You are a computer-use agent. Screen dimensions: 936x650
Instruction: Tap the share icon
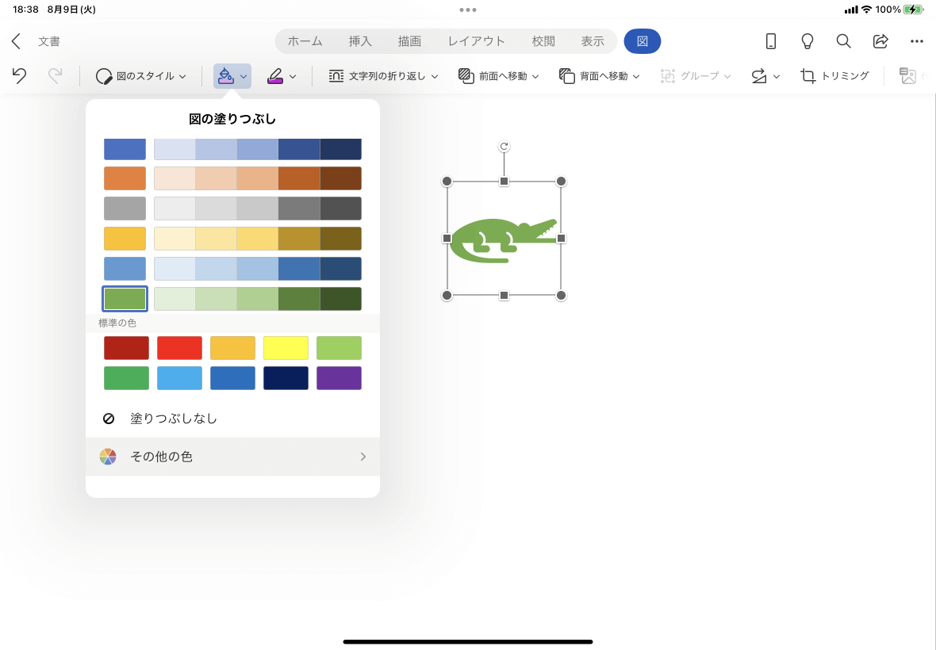pos(880,41)
